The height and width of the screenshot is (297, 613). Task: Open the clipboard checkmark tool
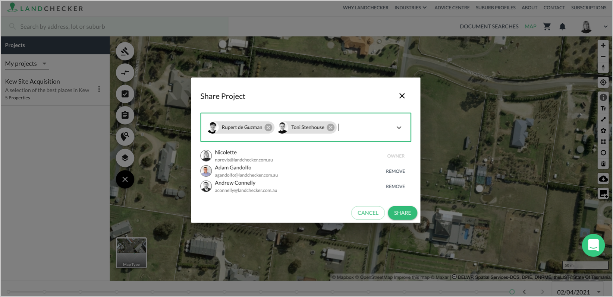(125, 94)
